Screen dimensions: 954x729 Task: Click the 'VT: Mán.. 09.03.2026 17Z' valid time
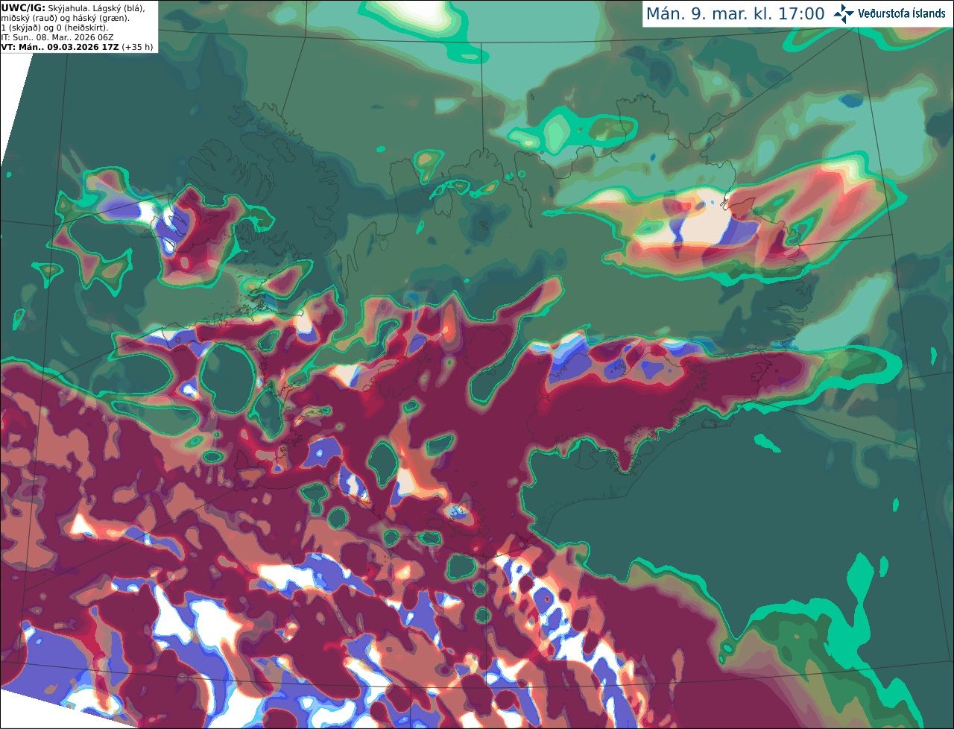tap(60, 47)
